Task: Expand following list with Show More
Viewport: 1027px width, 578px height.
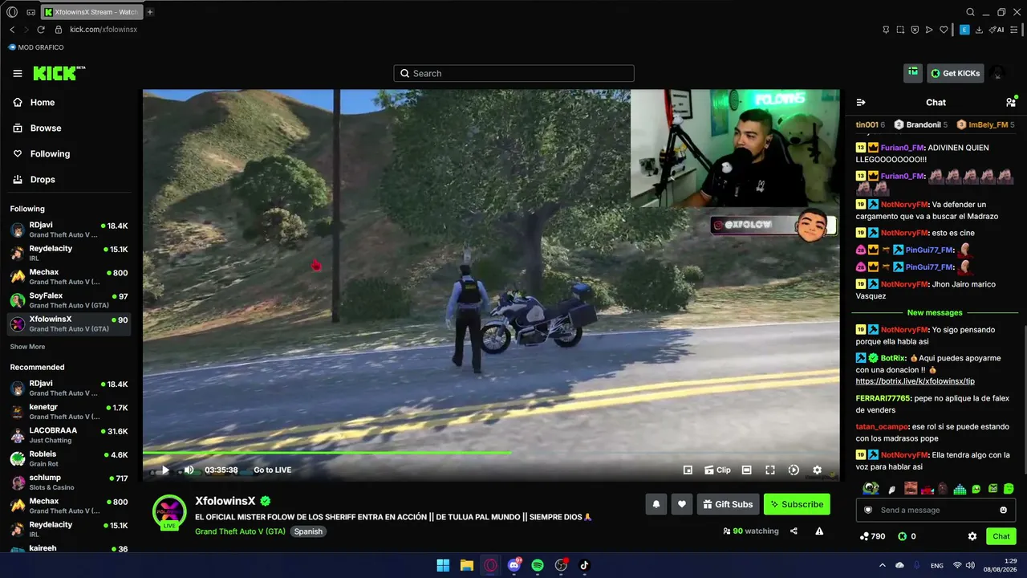Action: coord(27,347)
